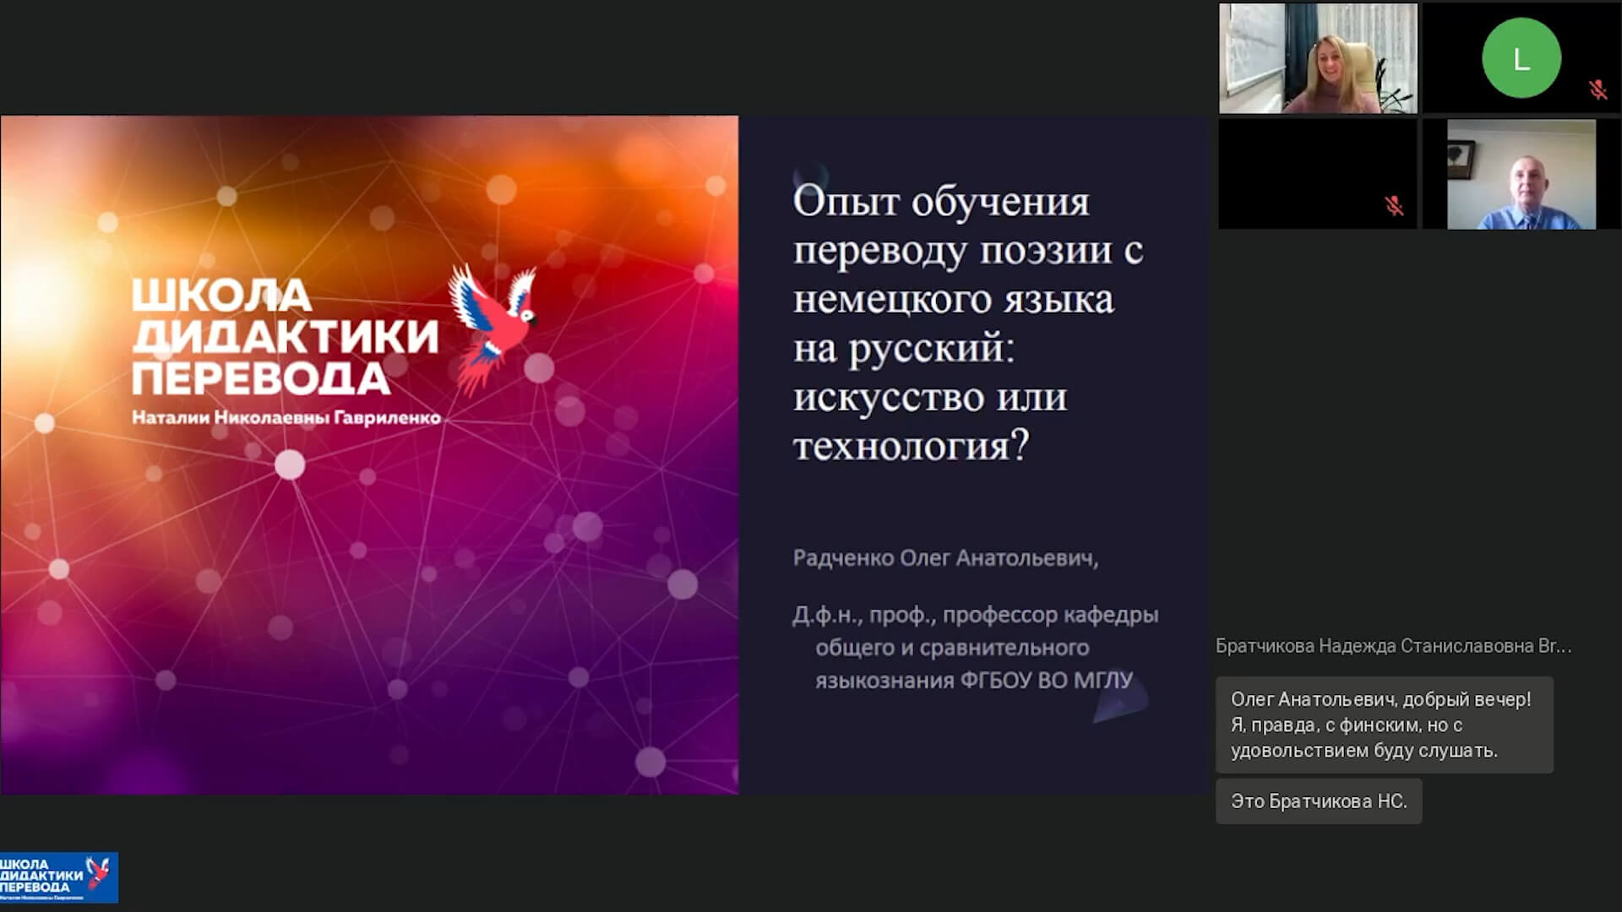
Task: Click muted microphone icon on black video tile
Action: tap(1394, 205)
